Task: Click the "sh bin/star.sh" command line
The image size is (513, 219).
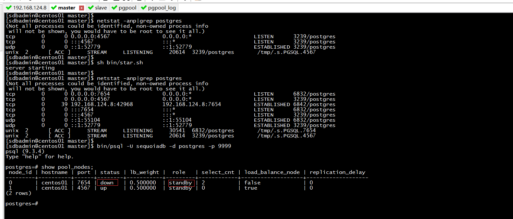Action: click(120, 63)
